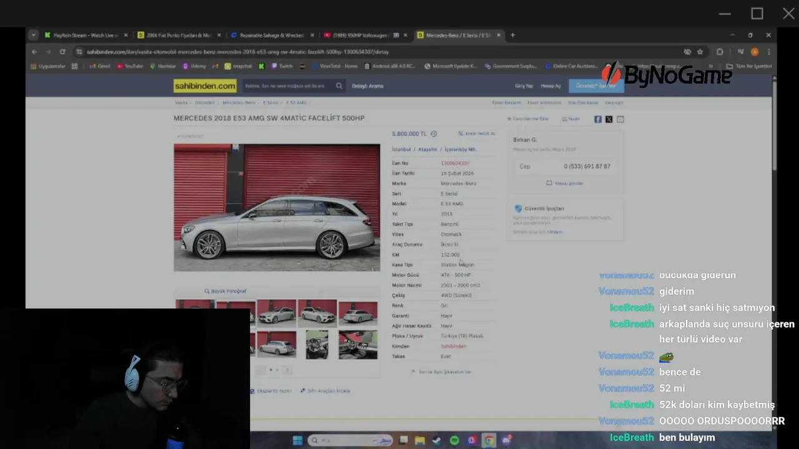799x449 pixels.
Task: Open Detaylı Arama link
Action: click(368, 86)
